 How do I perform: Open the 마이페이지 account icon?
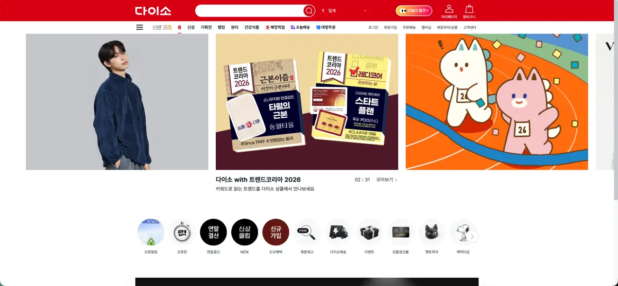(x=449, y=9)
